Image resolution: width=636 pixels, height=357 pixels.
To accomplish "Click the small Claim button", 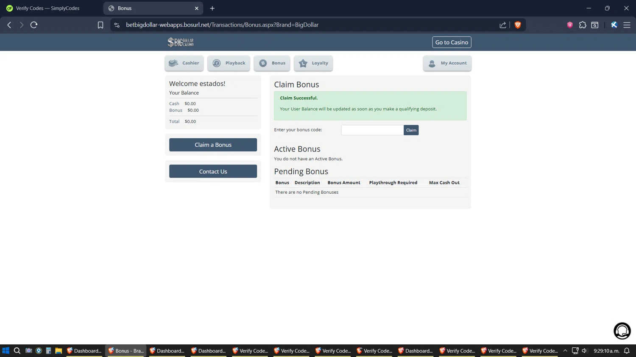I will click(411, 130).
